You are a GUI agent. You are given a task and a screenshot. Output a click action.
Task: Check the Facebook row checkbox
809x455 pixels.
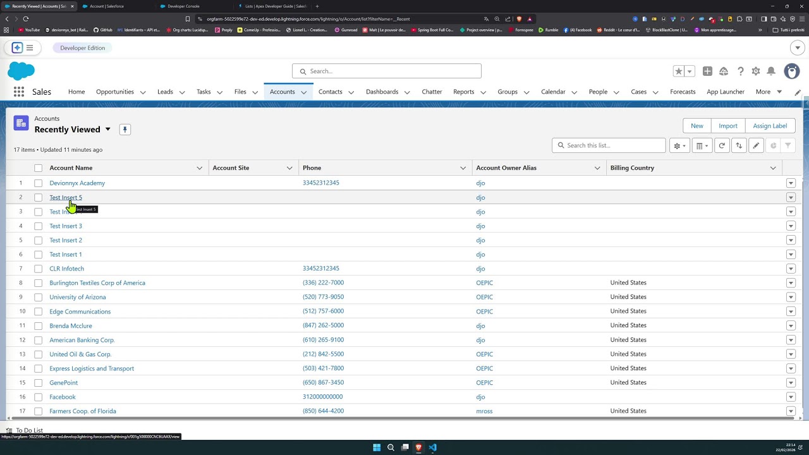(x=38, y=397)
